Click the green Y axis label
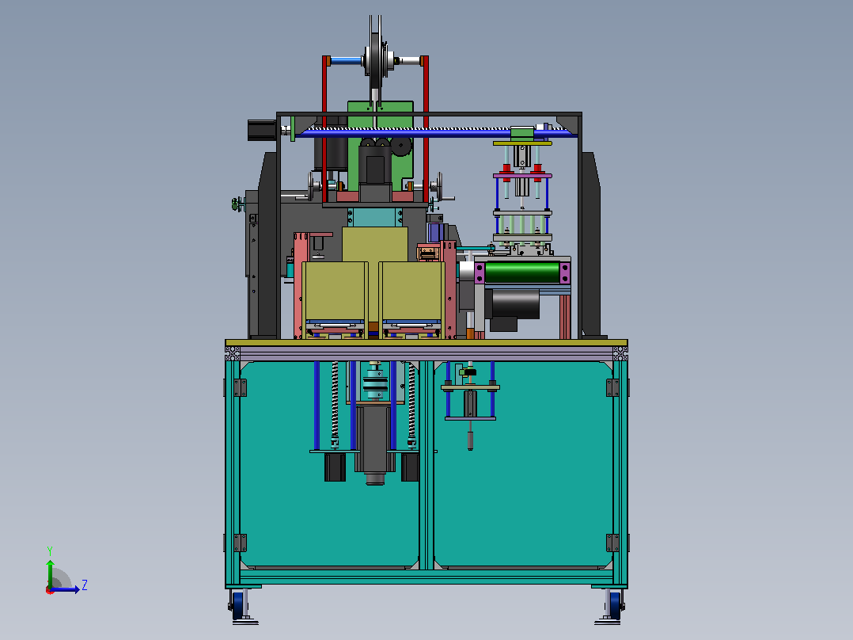 click(50, 550)
